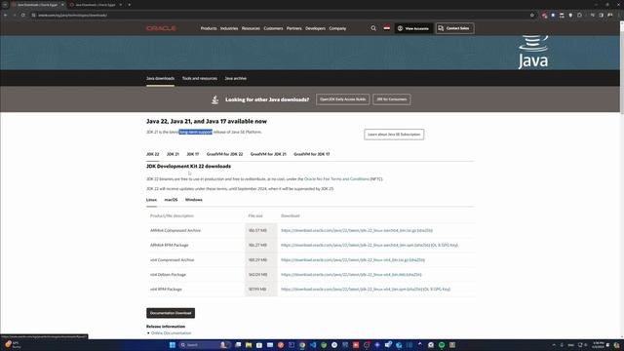Select the Java downloads tab
This screenshot has width=624, height=351.
point(160,78)
